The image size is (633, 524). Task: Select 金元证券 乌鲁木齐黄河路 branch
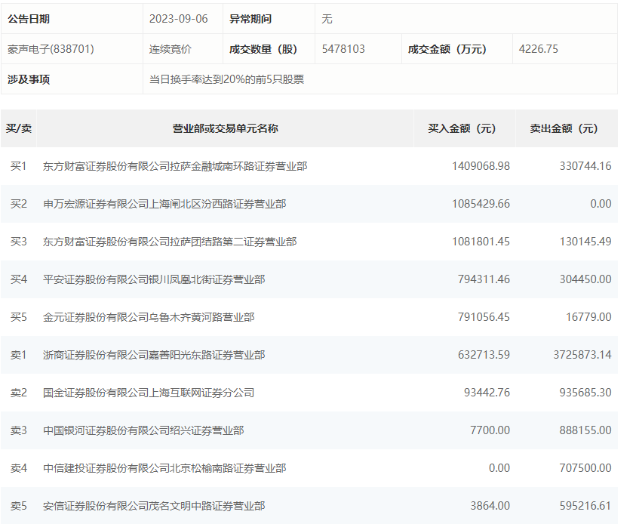149,317
